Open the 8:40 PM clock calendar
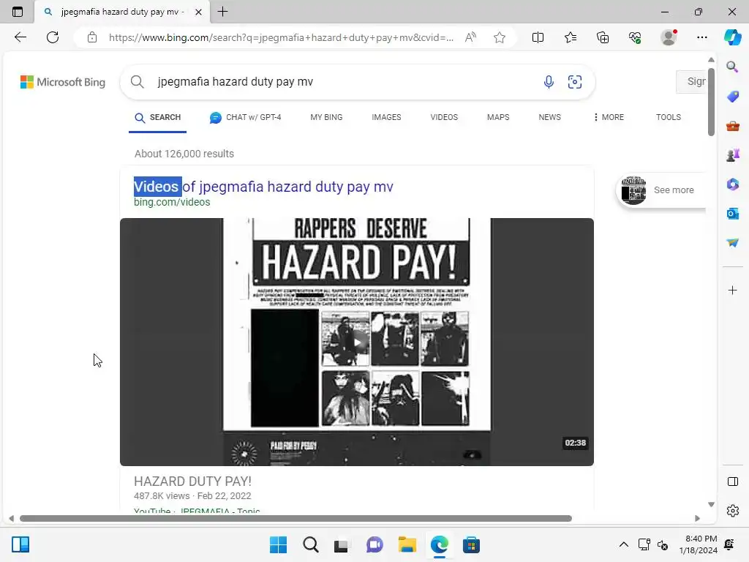 pyautogui.click(x=699, y=544)
